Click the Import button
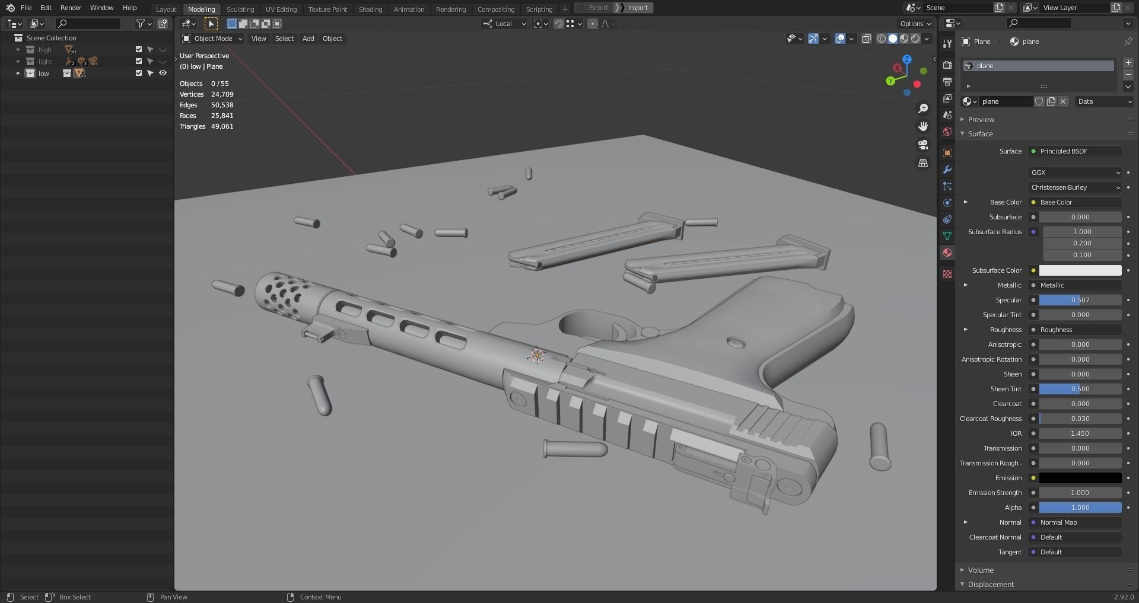The width and height of the screenshot is (1139, 603). pos(635,8)
